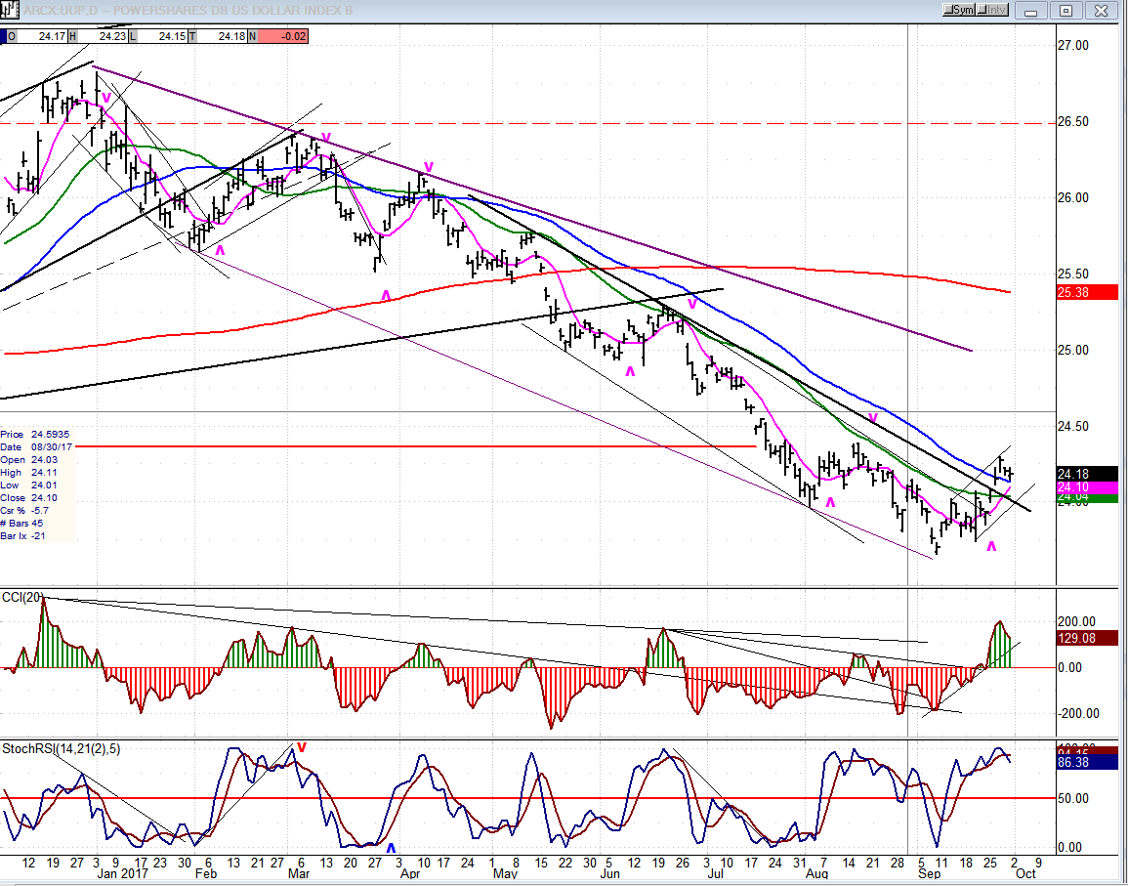Click the H high price field 24.23

(104, 36)
